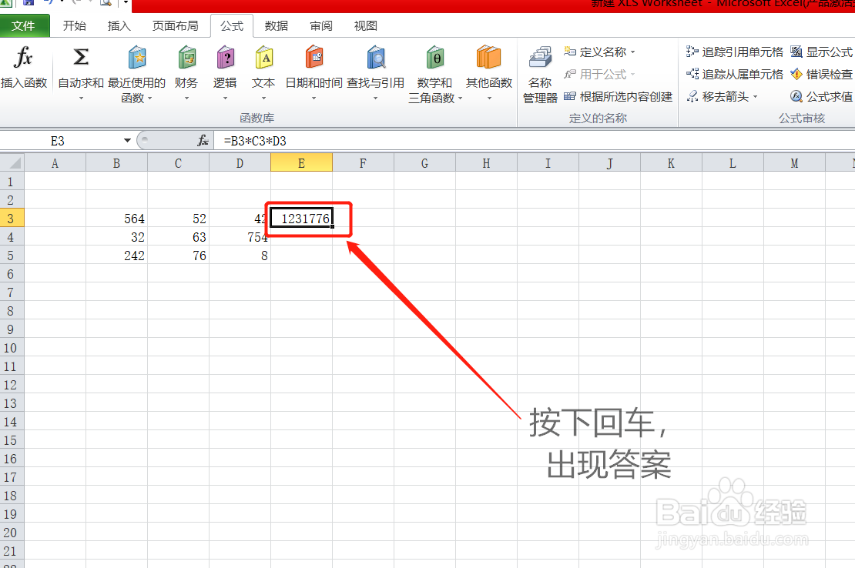Expand the More Functions (其他函数) dropdown arrow
Screen dimensions: 855x568
489,99
